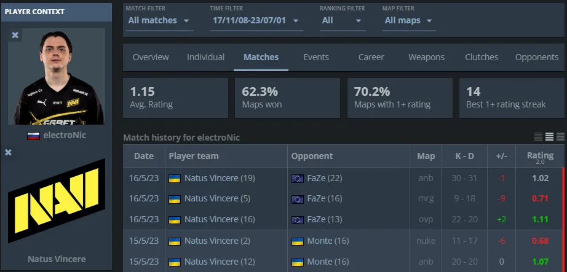
Task: Select the medium list density icon
Action: [x=550, y=136]
